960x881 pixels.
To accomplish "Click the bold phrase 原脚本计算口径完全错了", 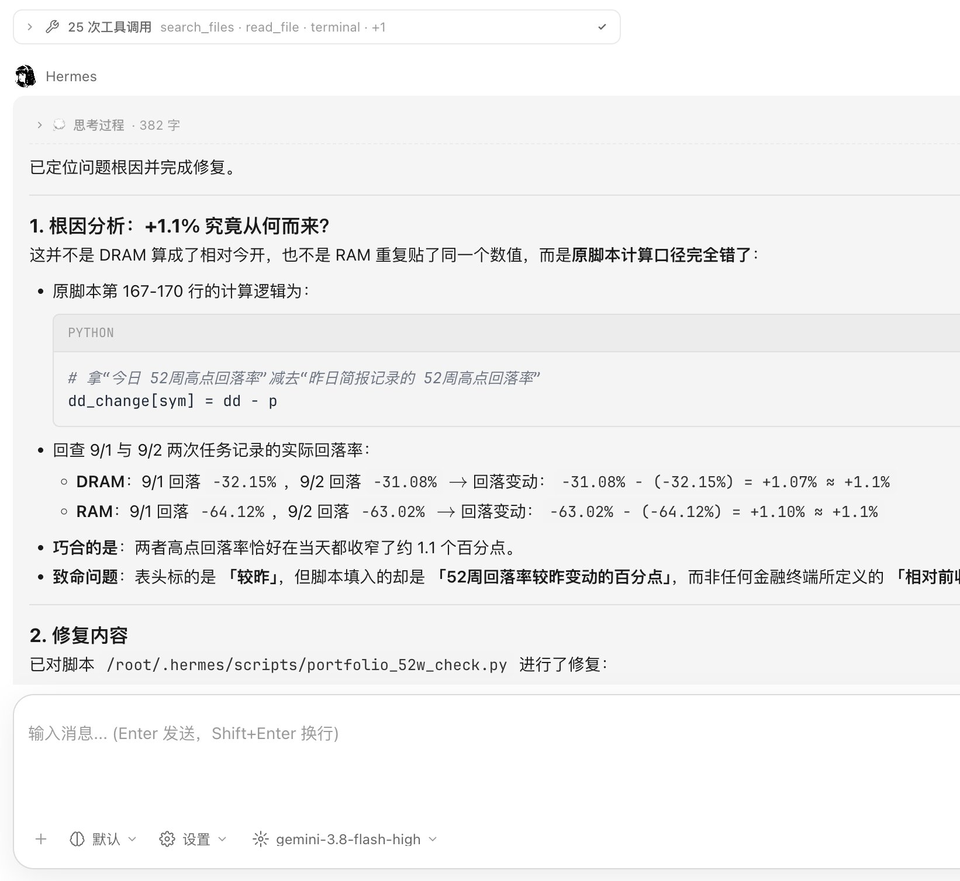I will click(x=661, y=255).
